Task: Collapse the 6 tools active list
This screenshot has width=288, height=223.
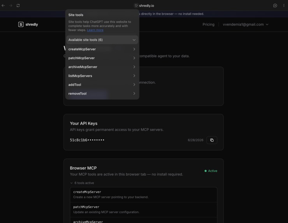Action: coord(82,183)
